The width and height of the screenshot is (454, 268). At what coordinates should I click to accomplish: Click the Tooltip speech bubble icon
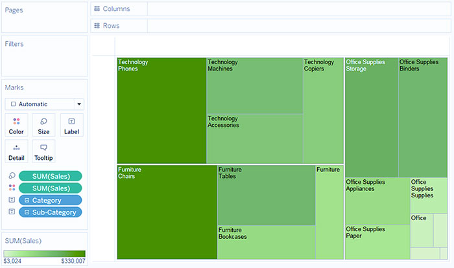[43, 148]
